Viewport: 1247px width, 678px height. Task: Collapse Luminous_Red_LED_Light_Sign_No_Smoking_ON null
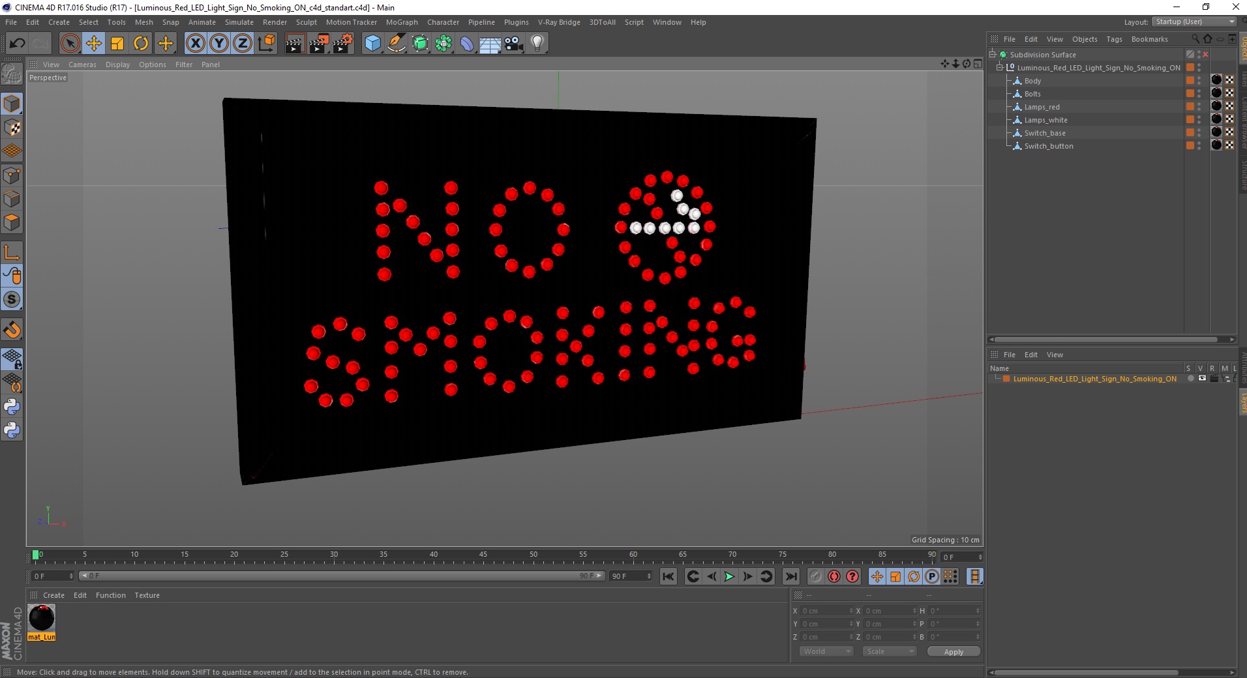click(1000, 68)
